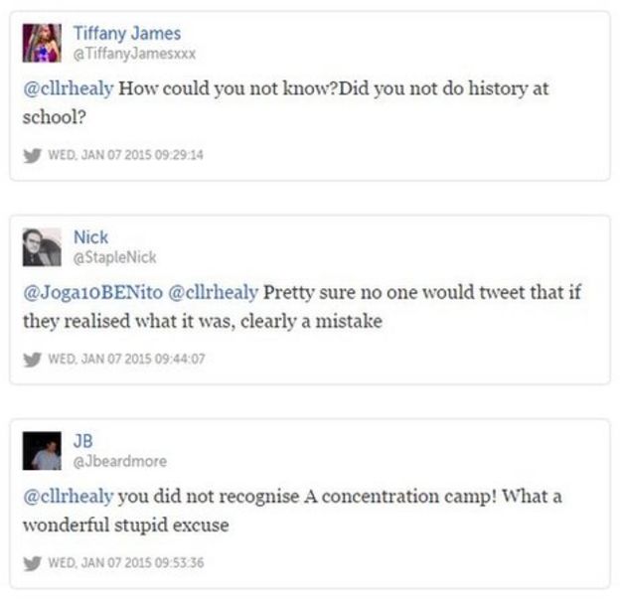Open timestamp WED, JAN 07 2015 09:53:36

click(123, 560)
